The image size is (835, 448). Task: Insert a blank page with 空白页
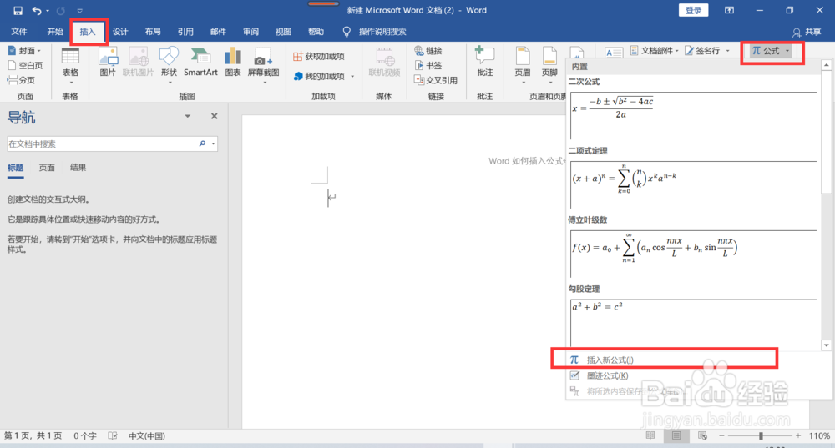tap(25, 65)
